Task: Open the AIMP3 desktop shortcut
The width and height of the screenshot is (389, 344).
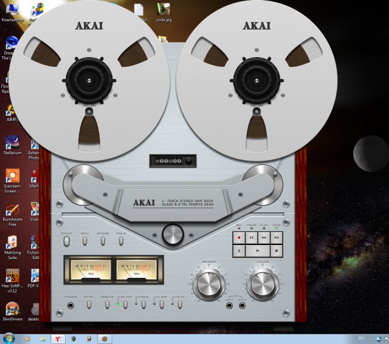Action: pos(12,113)
